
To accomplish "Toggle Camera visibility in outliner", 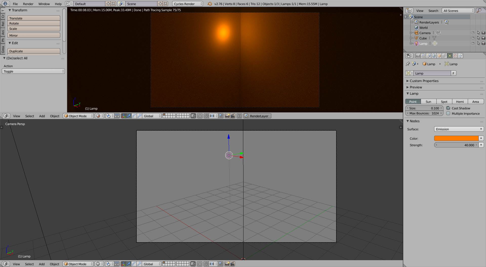I will (473, 33).
